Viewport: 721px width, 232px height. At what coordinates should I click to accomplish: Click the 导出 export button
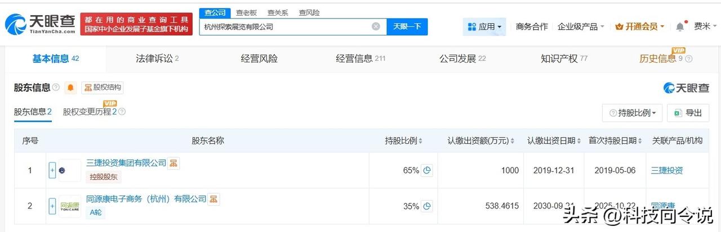click(x=688, y=113)
